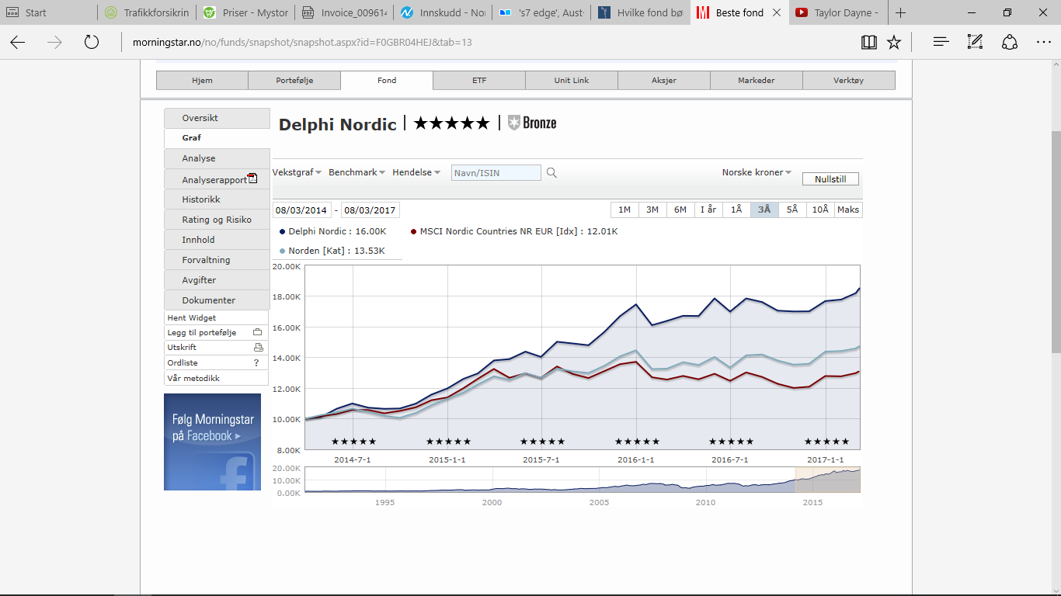This screenshot has width=1061, height=596.
Task: Open the Portefølje navigation tab
Action: click(294, 80)
